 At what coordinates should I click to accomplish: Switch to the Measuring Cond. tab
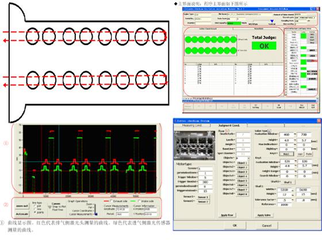[192, 125]
